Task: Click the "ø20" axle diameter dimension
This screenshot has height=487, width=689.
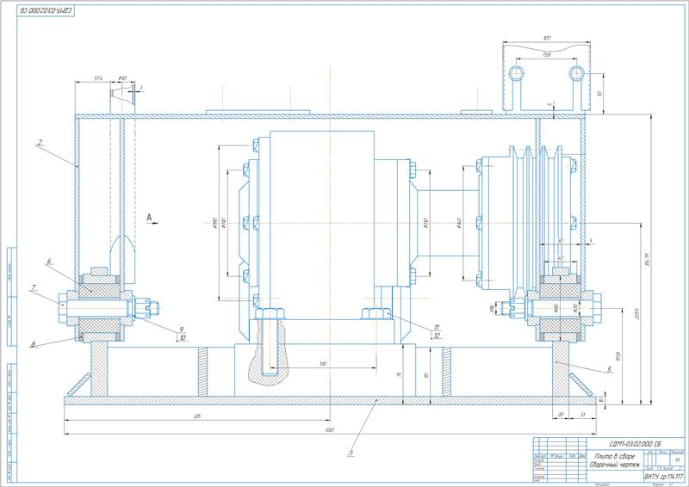Action: click(x=575, y=308)
